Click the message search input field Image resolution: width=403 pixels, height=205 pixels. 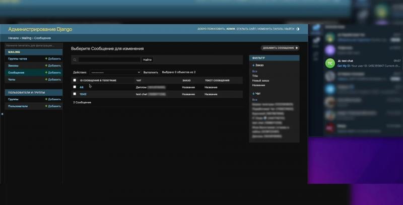[109, 60]
